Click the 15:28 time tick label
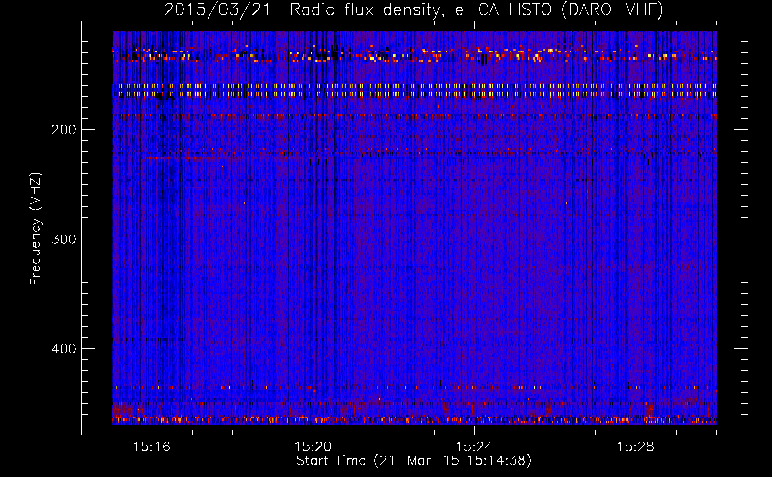Image resolution: width=772 pixels, height=477 pixels. (636, 447)
